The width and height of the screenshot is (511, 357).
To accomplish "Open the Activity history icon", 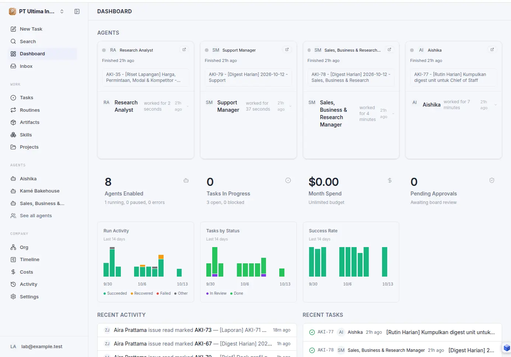I will [13, 284].
